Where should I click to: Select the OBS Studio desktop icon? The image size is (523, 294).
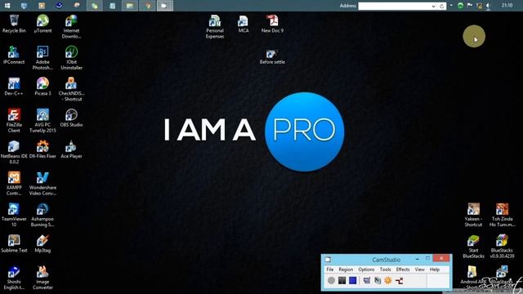coord(71,118)
